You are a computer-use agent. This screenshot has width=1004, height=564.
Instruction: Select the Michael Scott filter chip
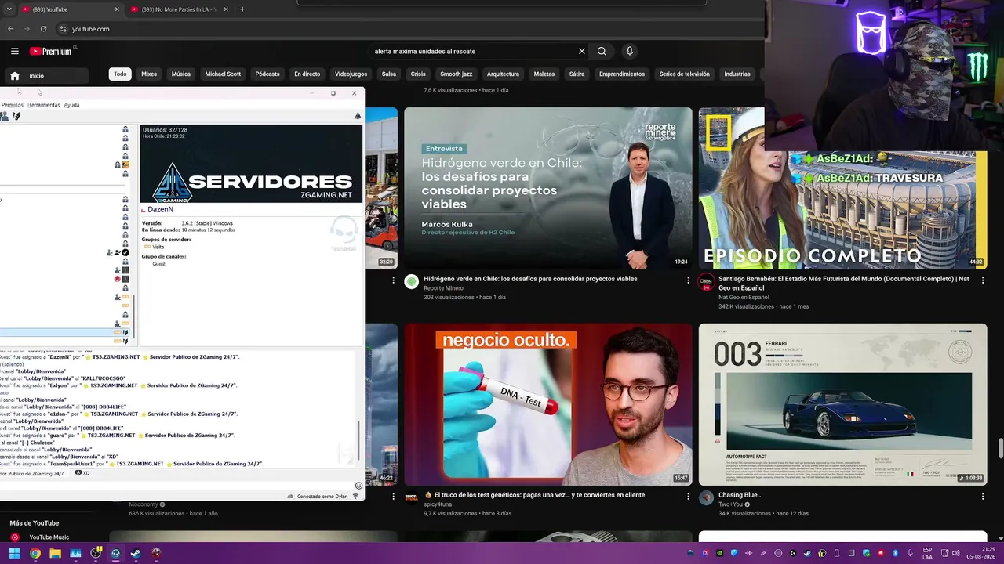(x=223, y=74)
